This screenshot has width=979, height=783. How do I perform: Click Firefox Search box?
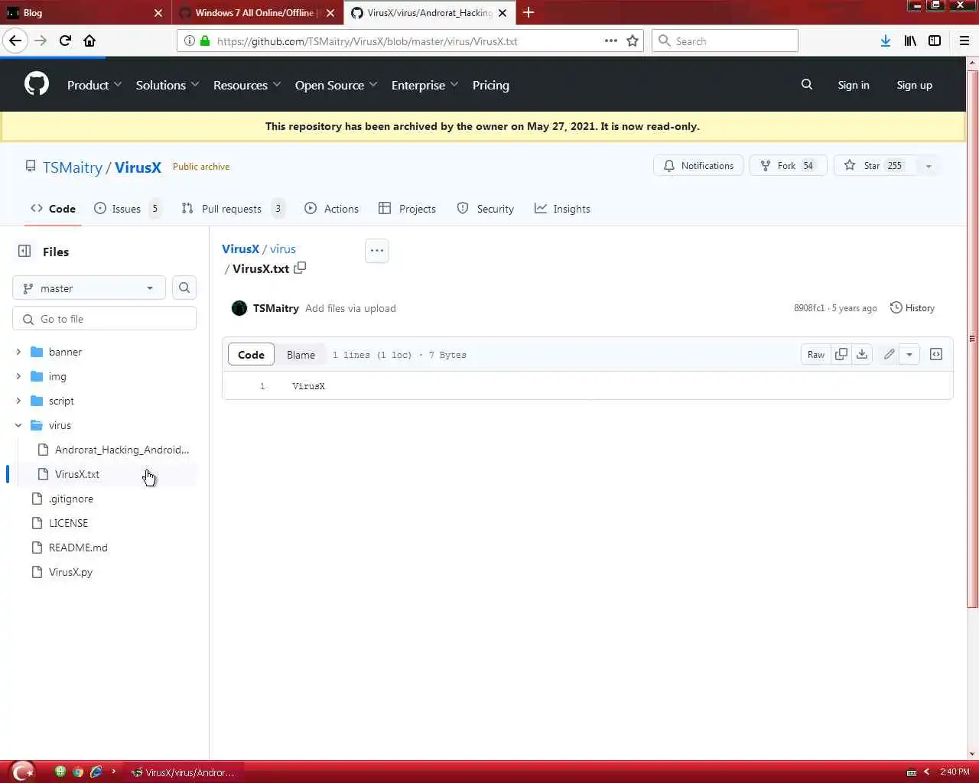724,41
